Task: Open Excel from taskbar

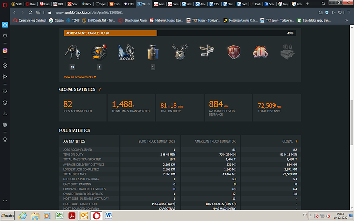Action: (x=60, y=216)
